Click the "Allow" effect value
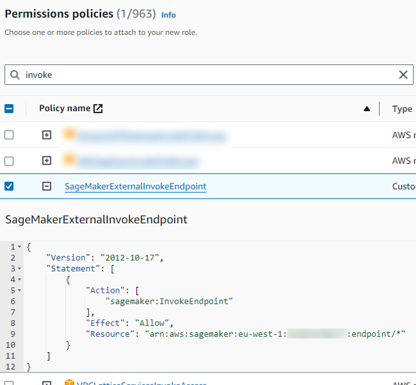416x385 pixels. click(x=152, y=323)
